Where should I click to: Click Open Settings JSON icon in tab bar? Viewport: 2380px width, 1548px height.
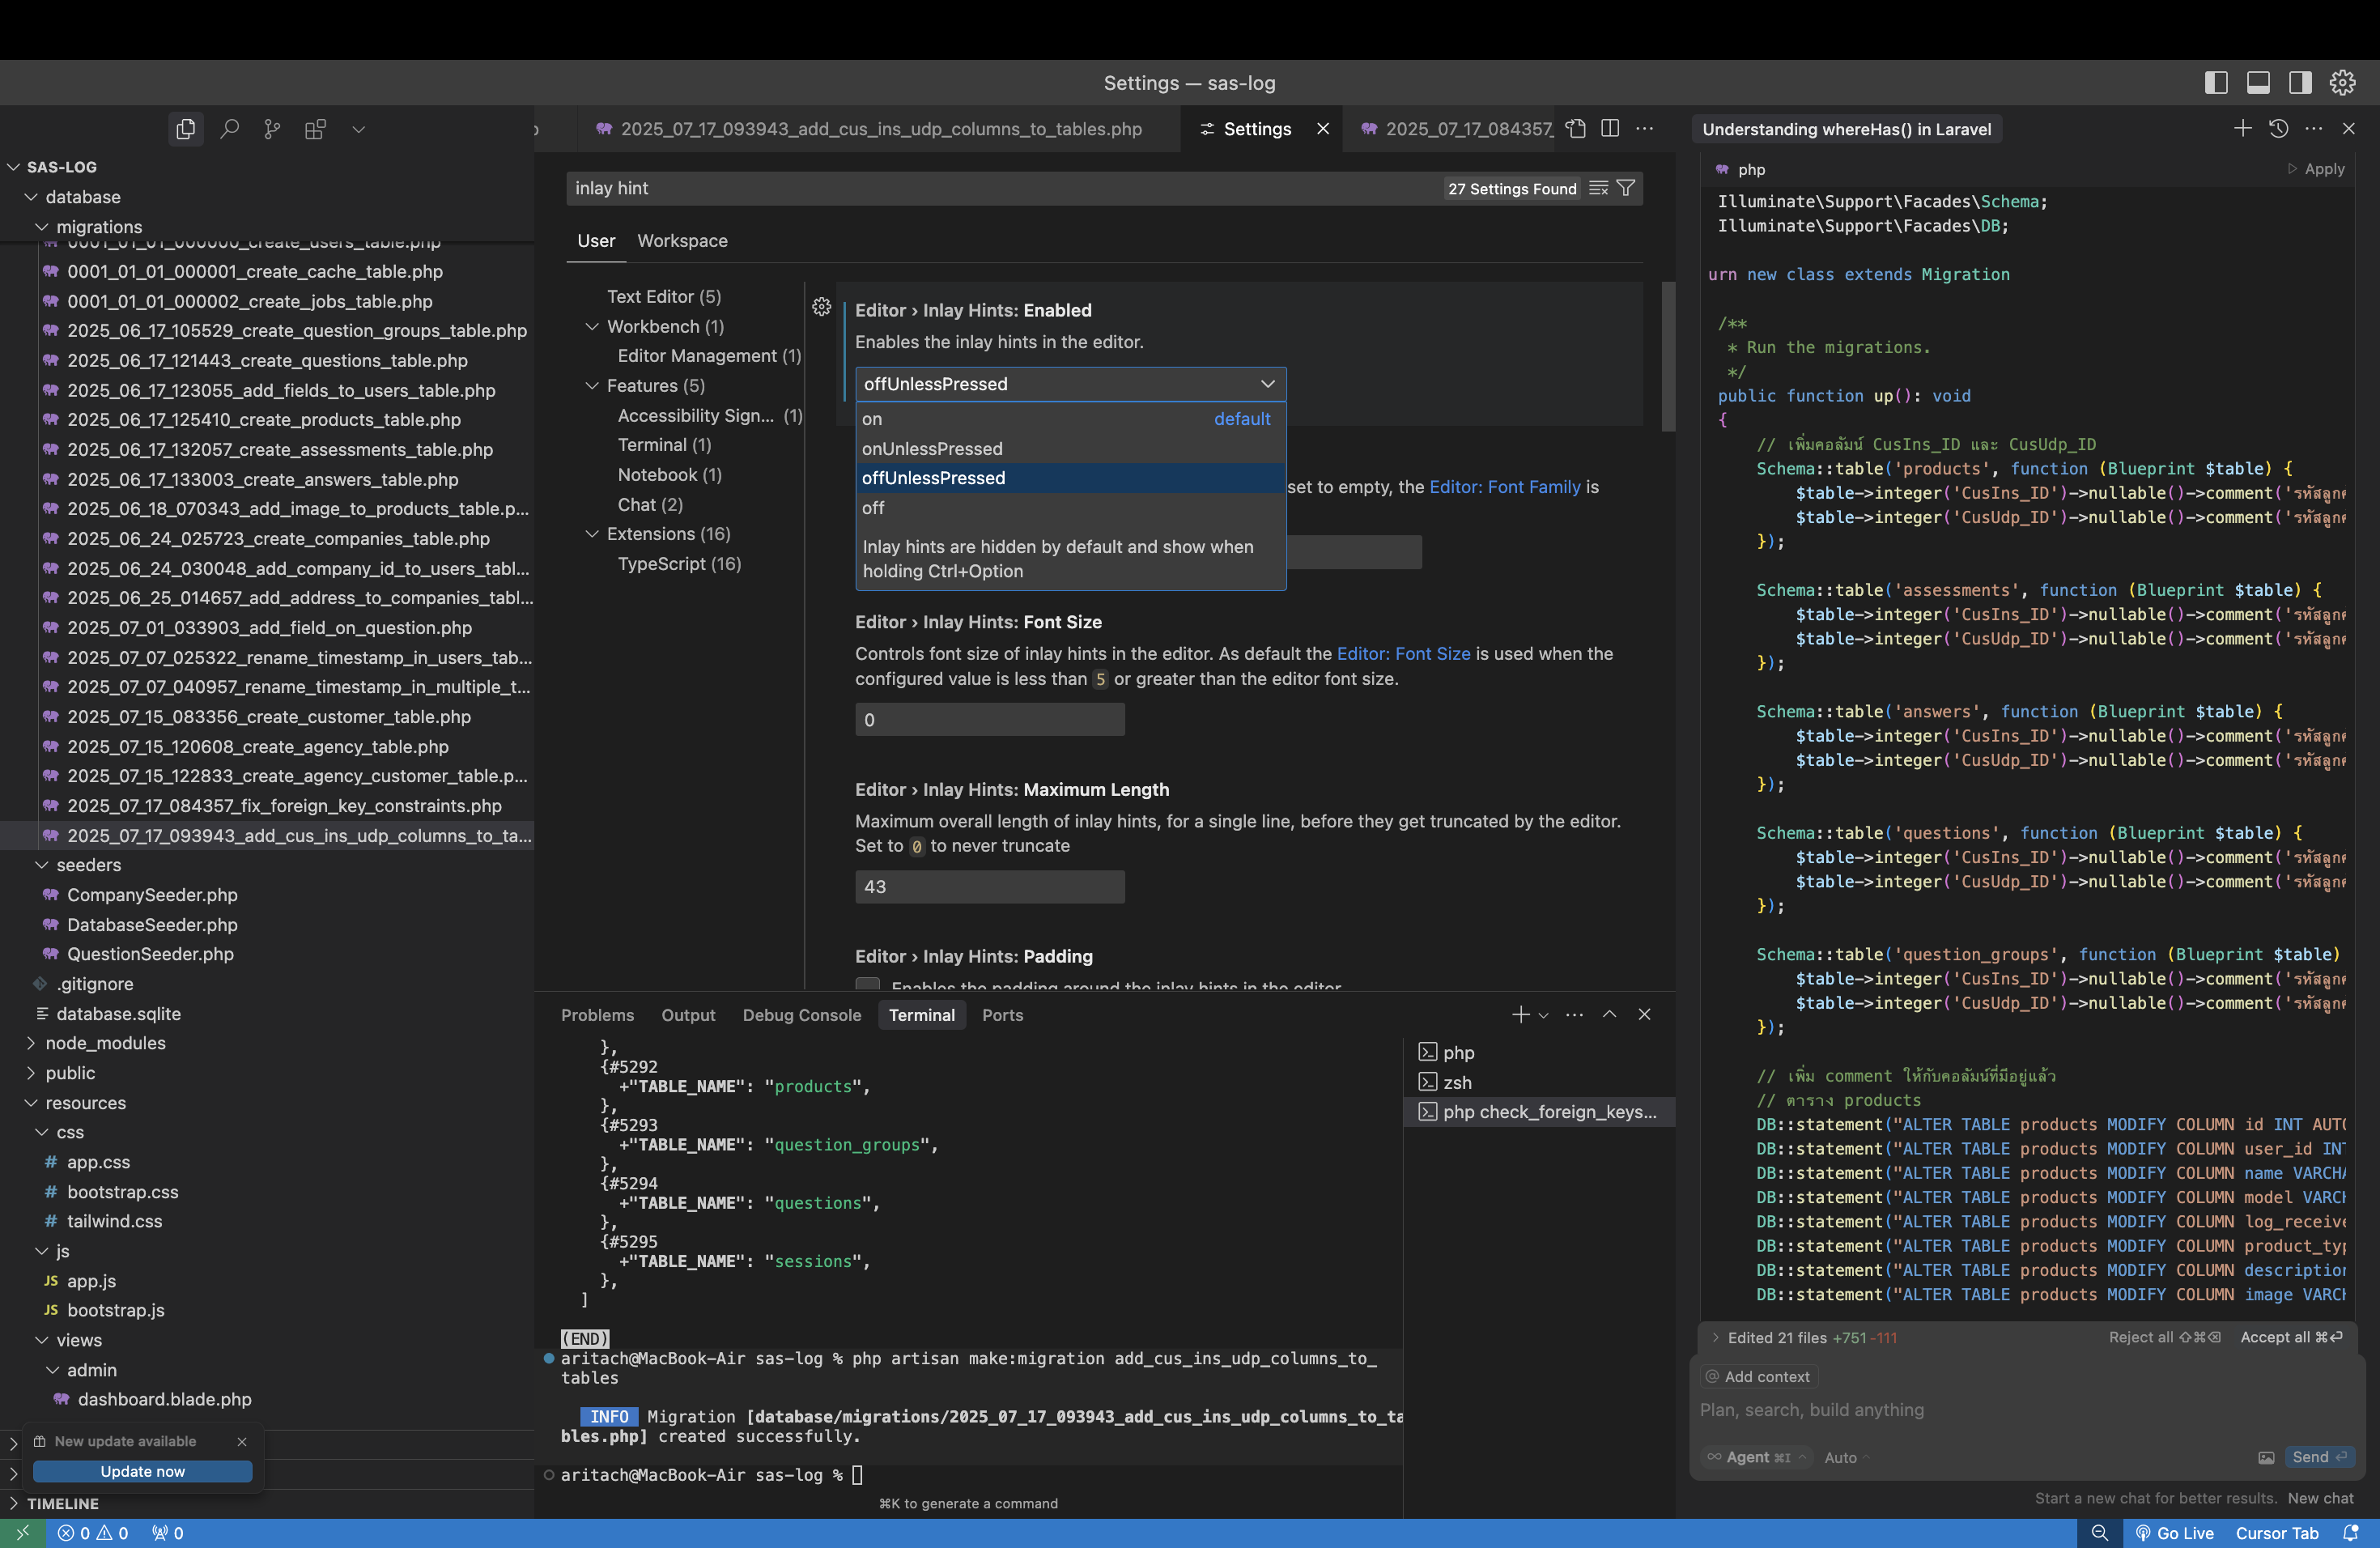coord(1576,129)
